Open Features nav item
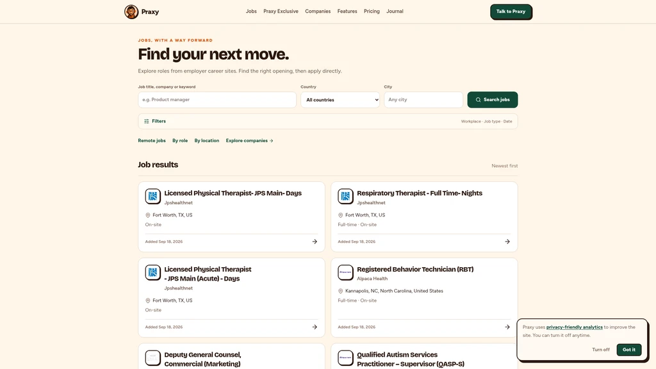This screenshot has width=656, height=369. [x=347, y=12]
